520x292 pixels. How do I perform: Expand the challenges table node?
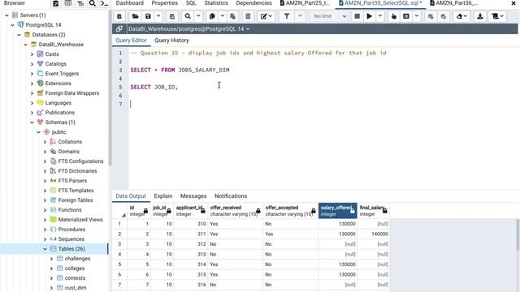[52, 259]
